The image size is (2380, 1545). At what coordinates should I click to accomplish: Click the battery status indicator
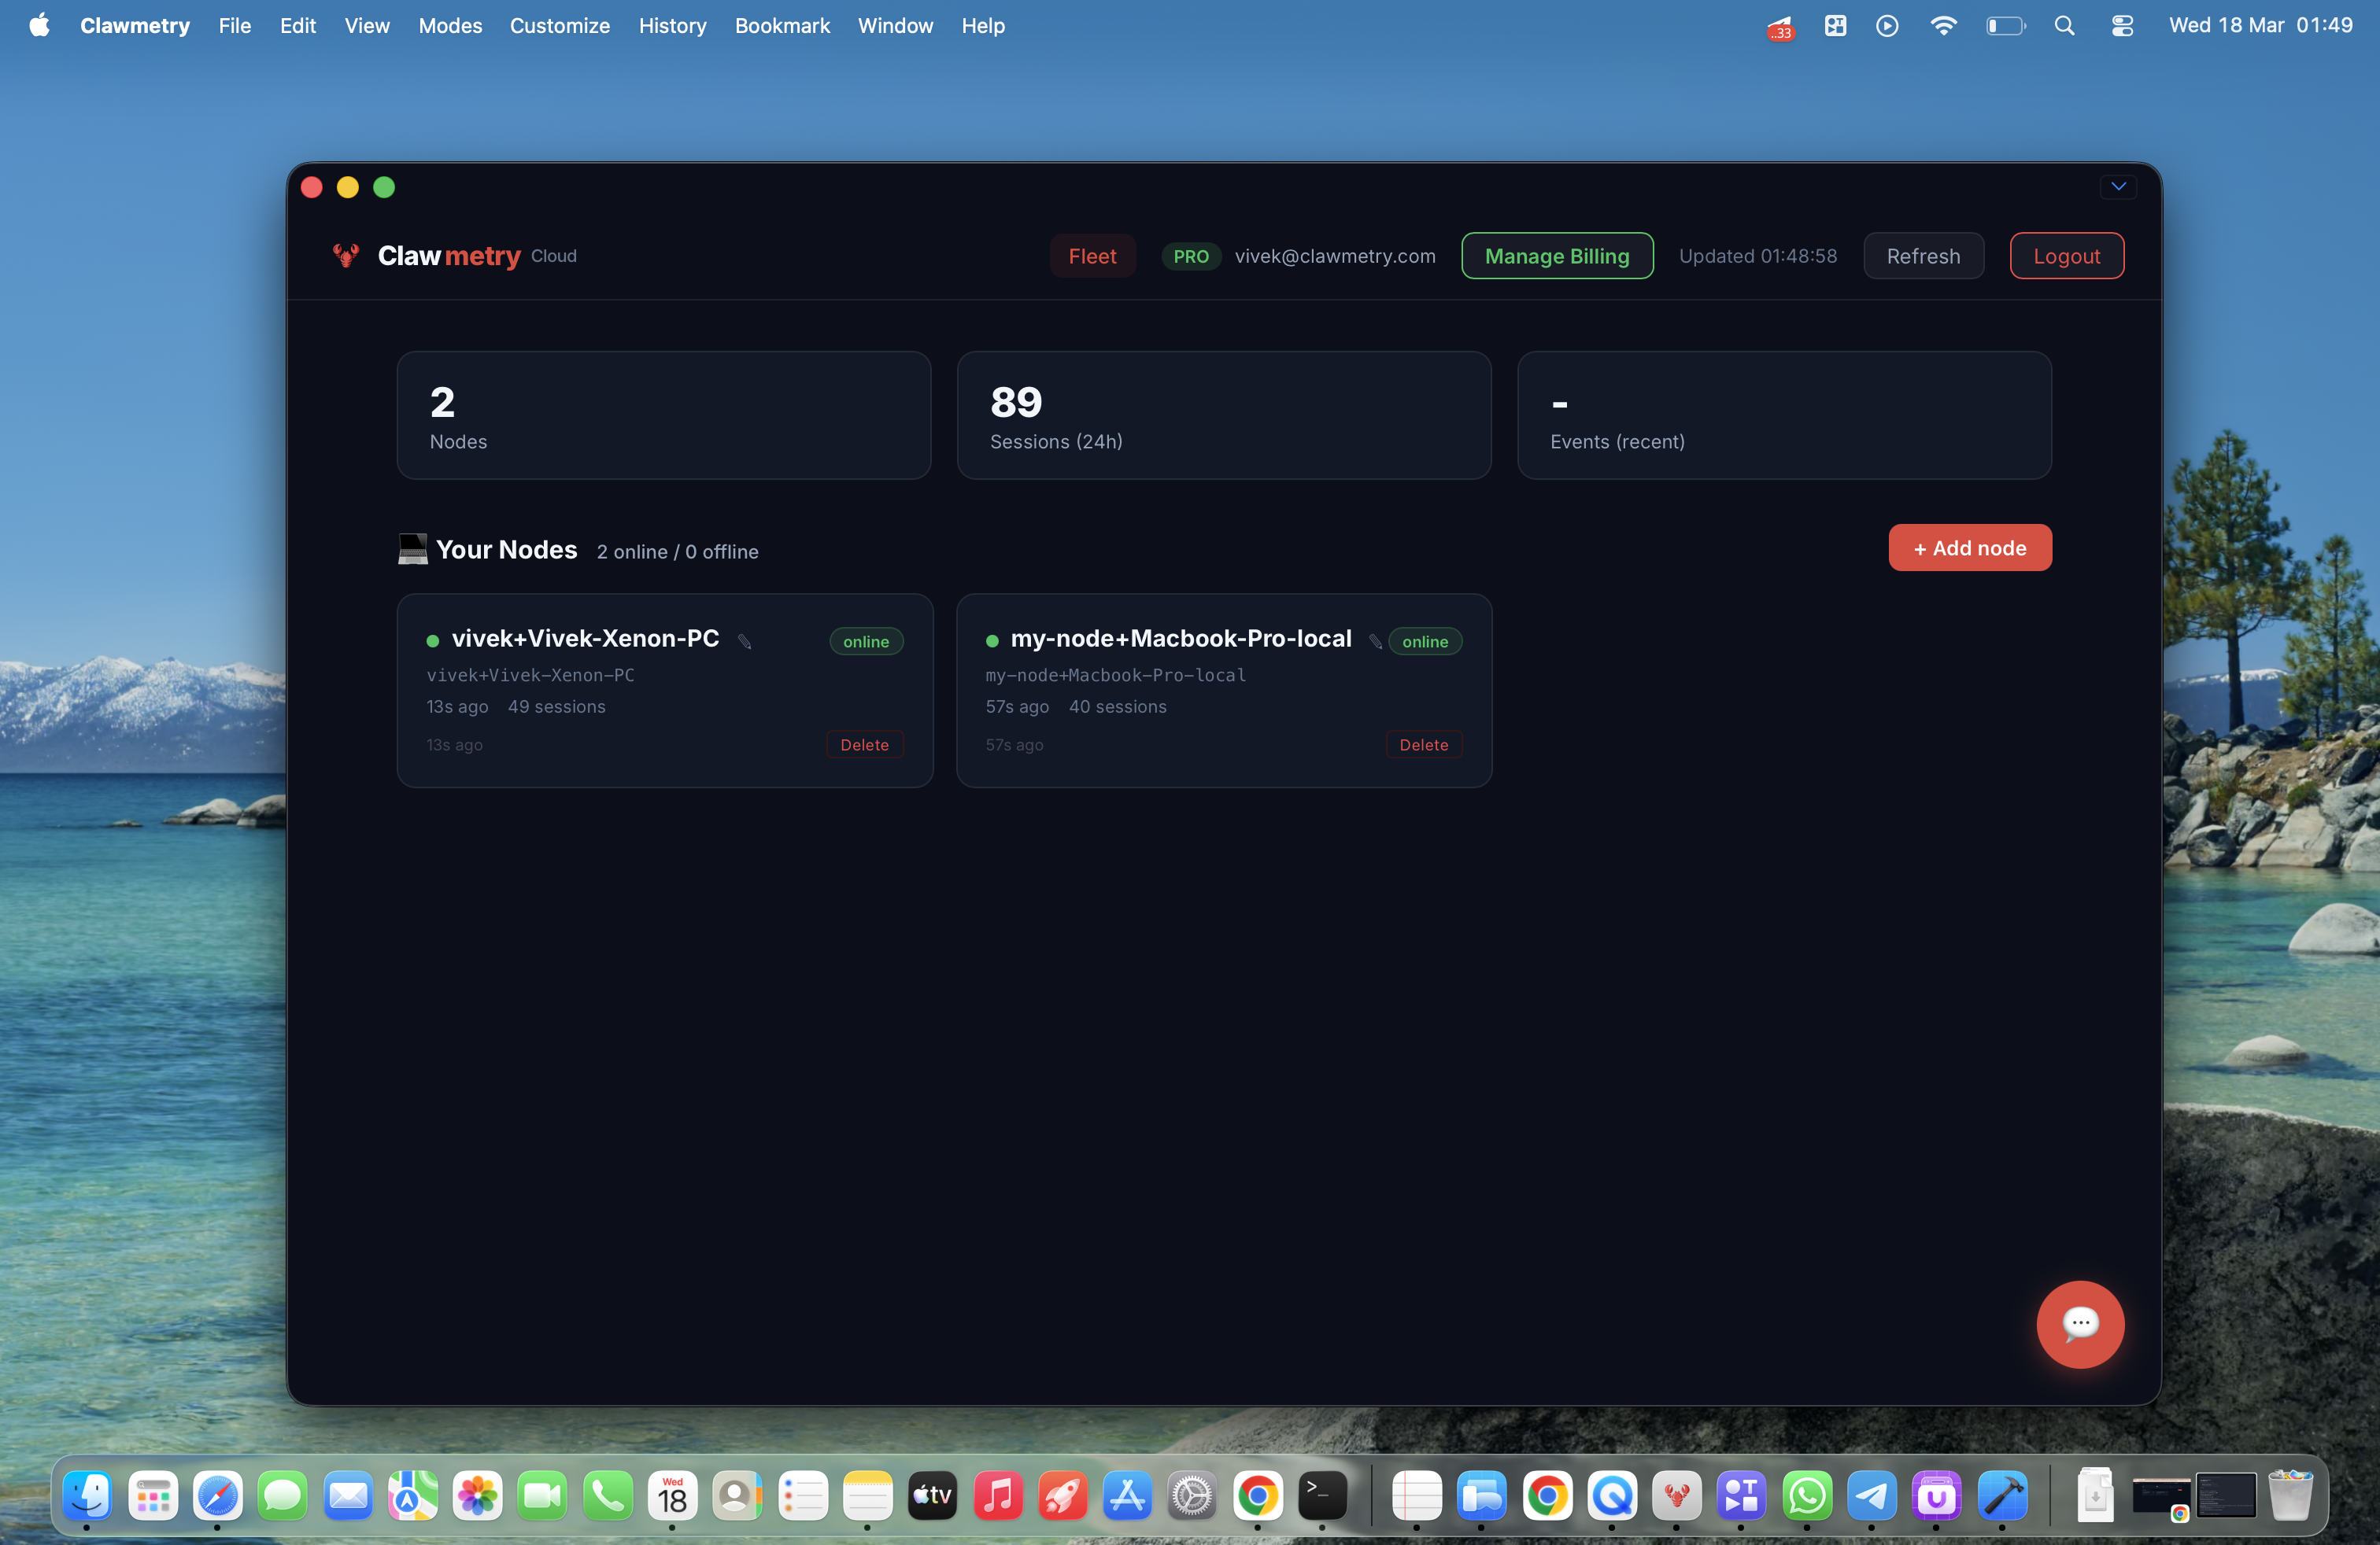tap(2004, 26)
